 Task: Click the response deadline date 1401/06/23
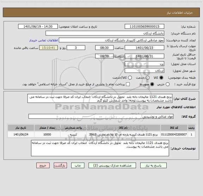tap(144, 48)
